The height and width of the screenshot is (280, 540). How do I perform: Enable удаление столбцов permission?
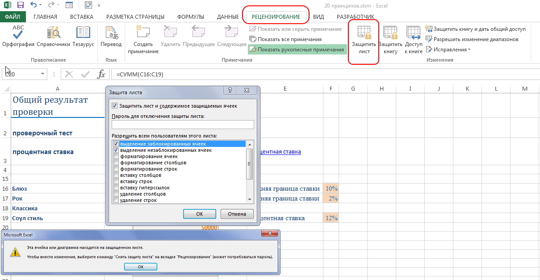(x=116, y=194)
